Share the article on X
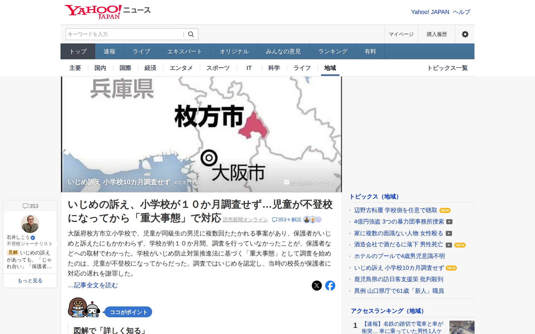 pos(317,286)
